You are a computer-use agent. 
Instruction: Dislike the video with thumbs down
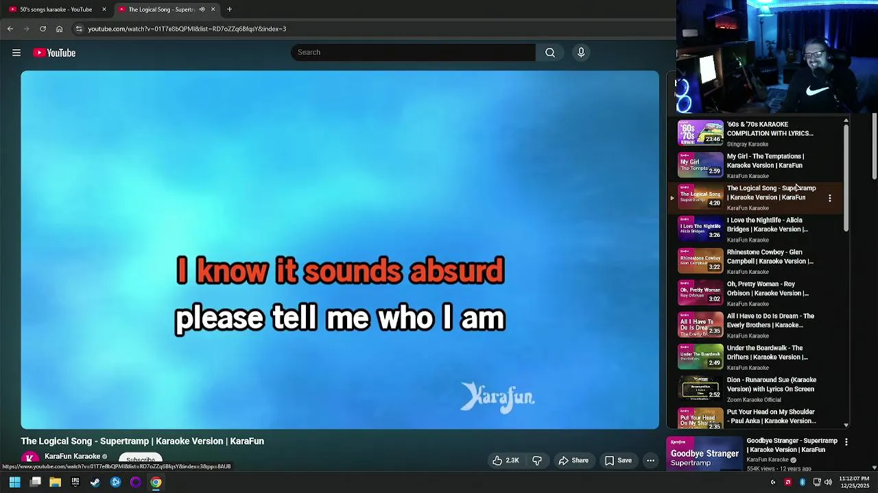(537, 461)
